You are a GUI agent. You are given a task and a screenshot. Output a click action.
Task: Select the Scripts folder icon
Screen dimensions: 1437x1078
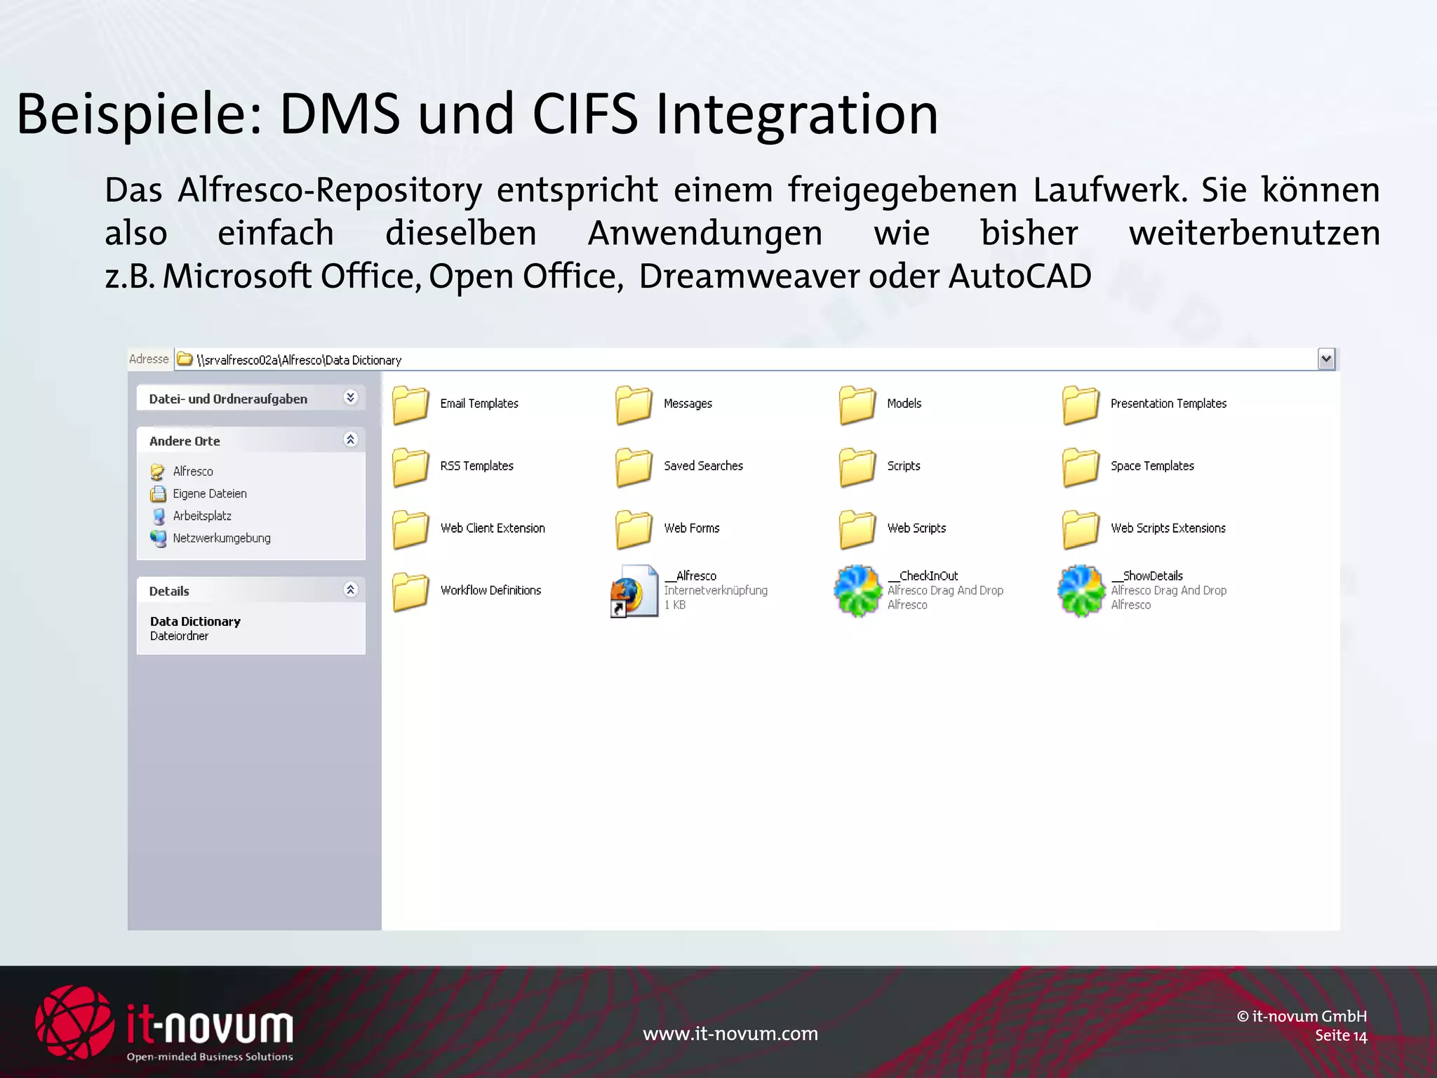click(857, 467)
